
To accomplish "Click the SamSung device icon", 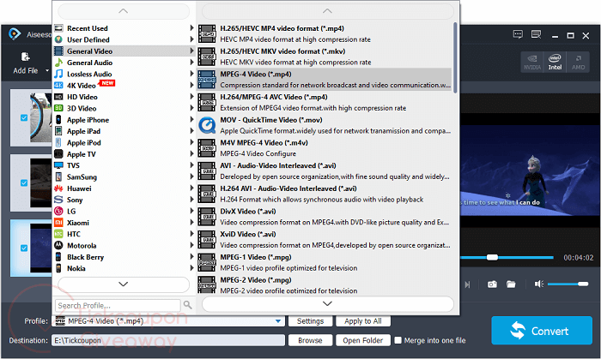I will 58,177.
